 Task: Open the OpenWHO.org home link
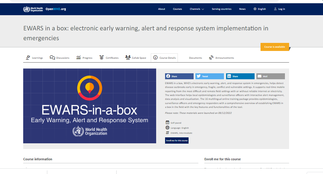point(56,9)
